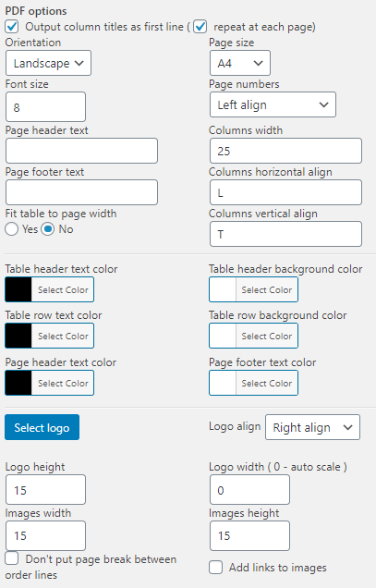
Task: Click the Select logo button
Action: 42,427
